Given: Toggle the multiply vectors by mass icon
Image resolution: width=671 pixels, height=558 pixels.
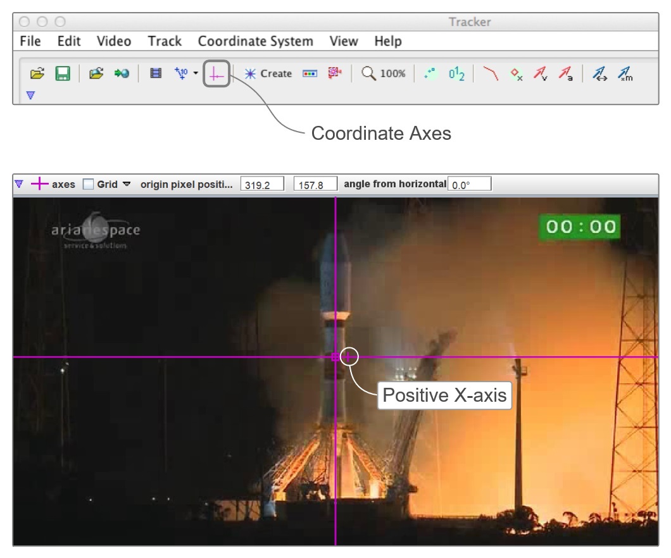Looking at the screenshot, I should click(x=625, y=73).
